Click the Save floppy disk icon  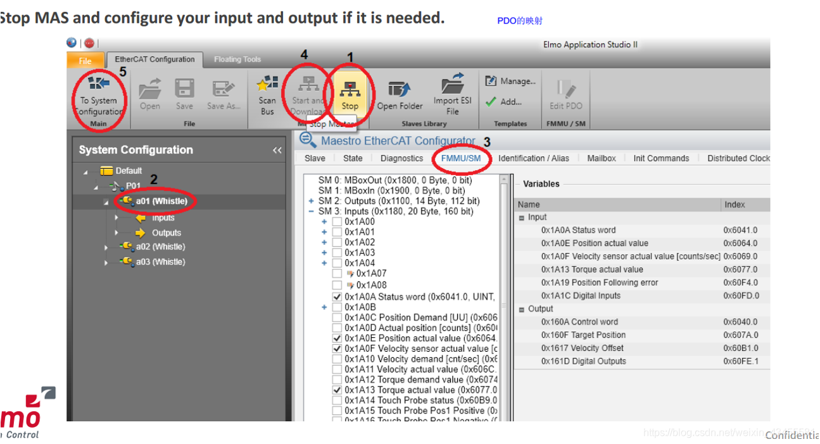184,89
